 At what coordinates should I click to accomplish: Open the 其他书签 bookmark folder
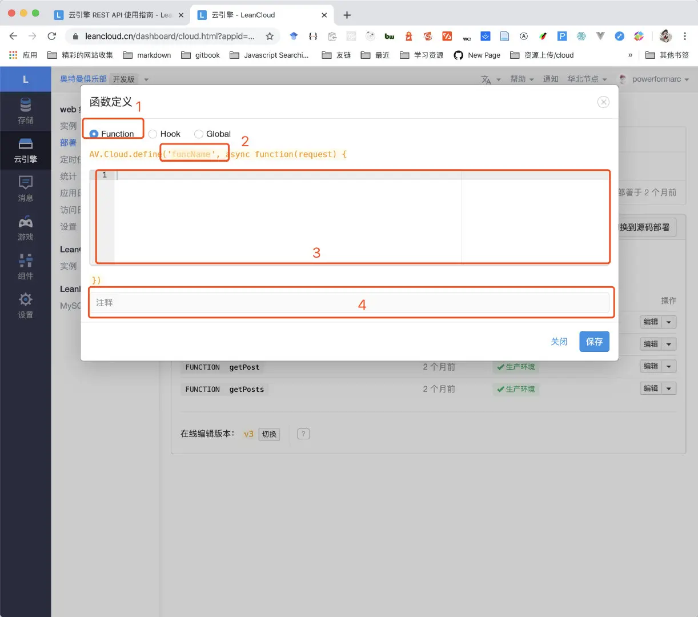667,55
